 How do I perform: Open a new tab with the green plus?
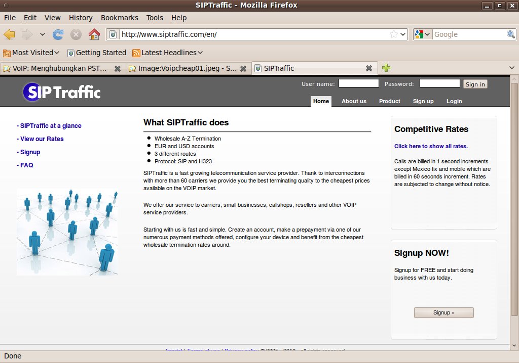(x=386, y=68)
